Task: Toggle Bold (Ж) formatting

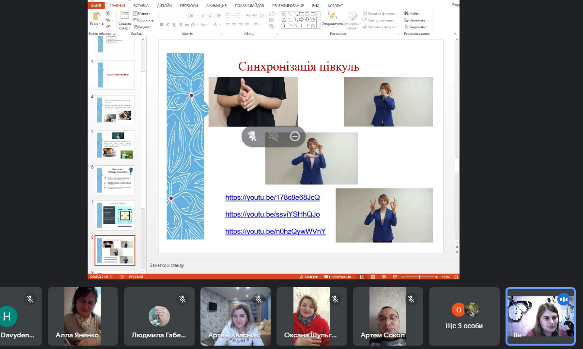Action: 162,24
